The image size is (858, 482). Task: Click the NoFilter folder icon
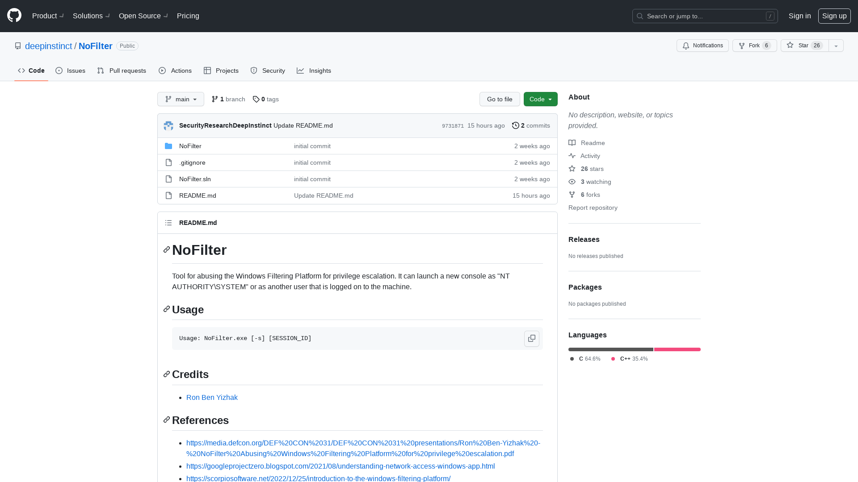[x=168, y=146]
